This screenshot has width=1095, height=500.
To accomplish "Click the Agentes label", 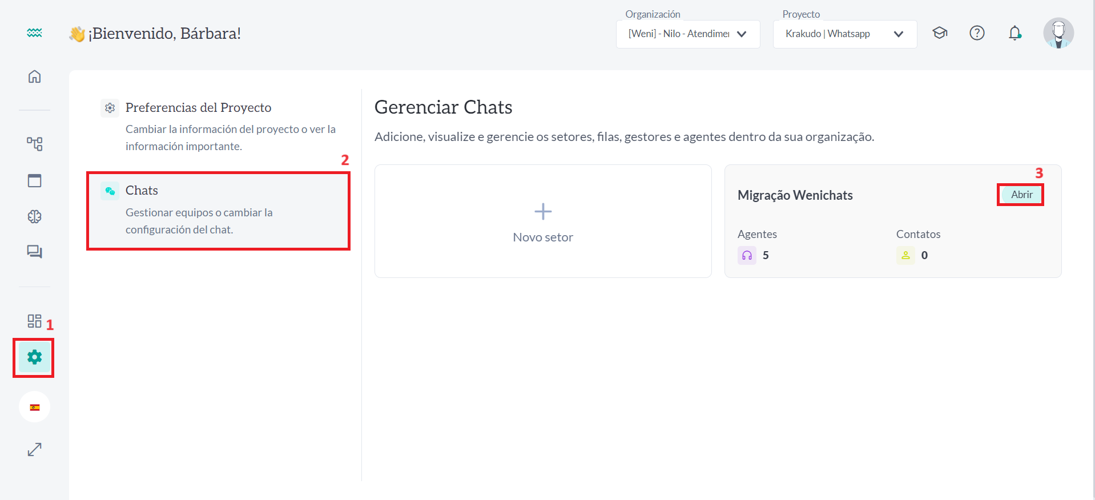I will (x=757, y=234).
